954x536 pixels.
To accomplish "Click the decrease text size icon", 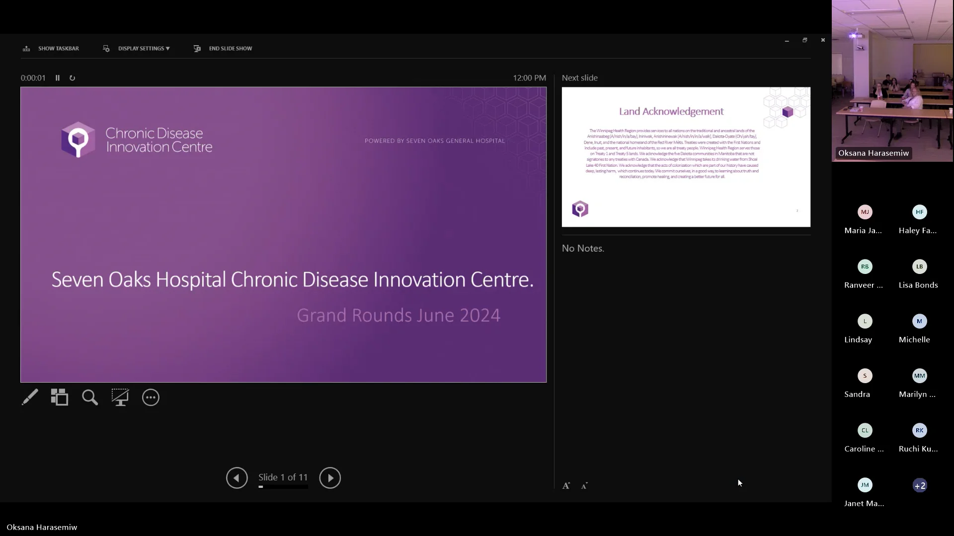I will pos(583,485).
